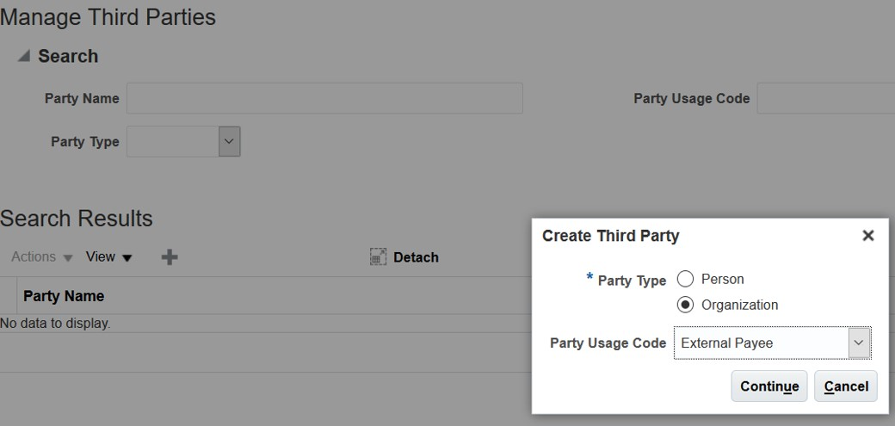Select the Organization radio button
895x426 pixels.
pos(686,305)
